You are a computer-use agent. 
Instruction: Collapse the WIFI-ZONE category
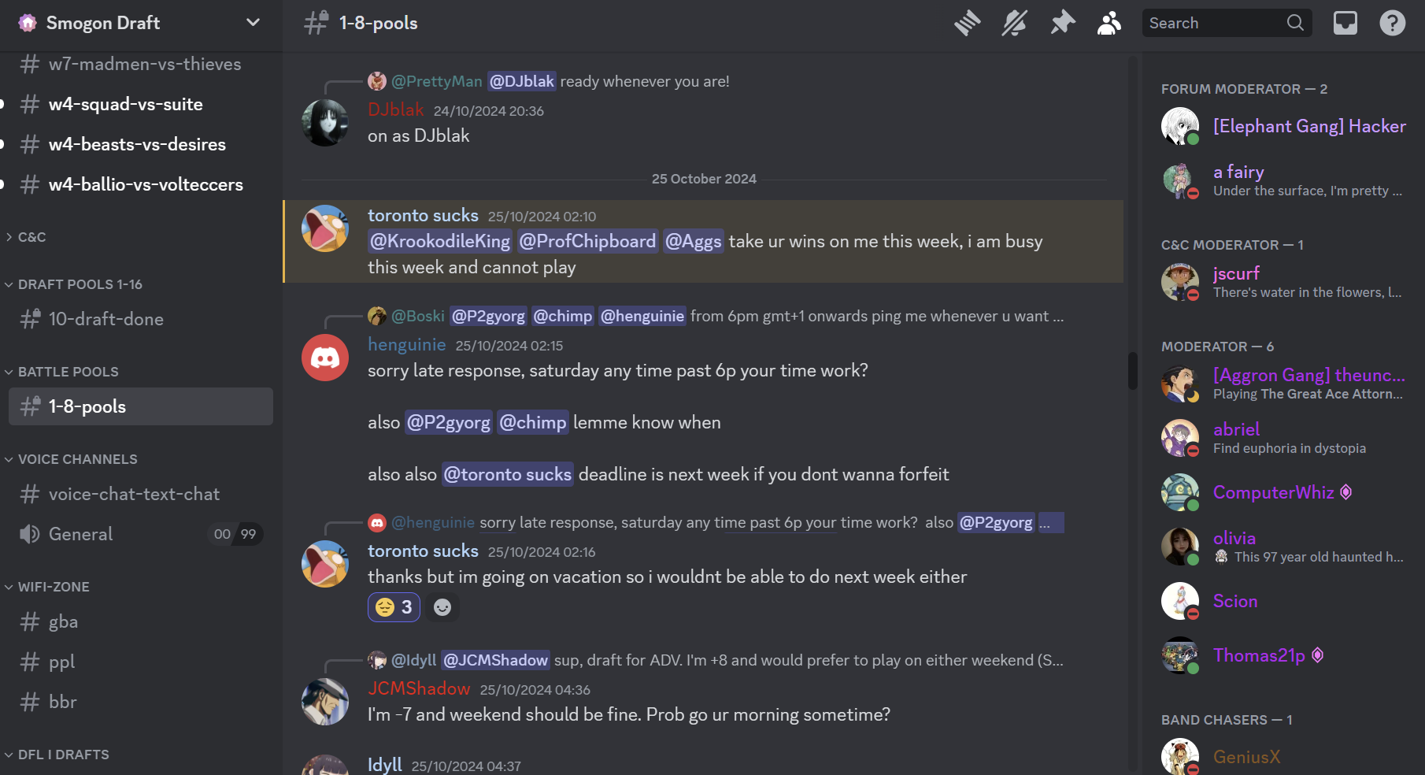coord(54,587)
